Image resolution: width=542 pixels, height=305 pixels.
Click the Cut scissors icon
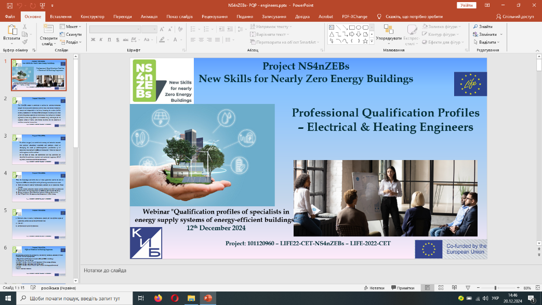click(24, 26)
